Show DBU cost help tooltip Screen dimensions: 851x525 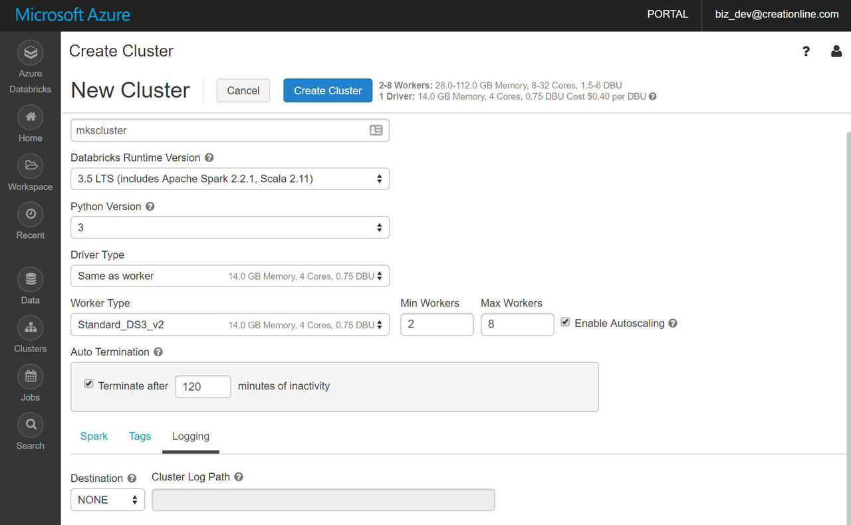653,96
